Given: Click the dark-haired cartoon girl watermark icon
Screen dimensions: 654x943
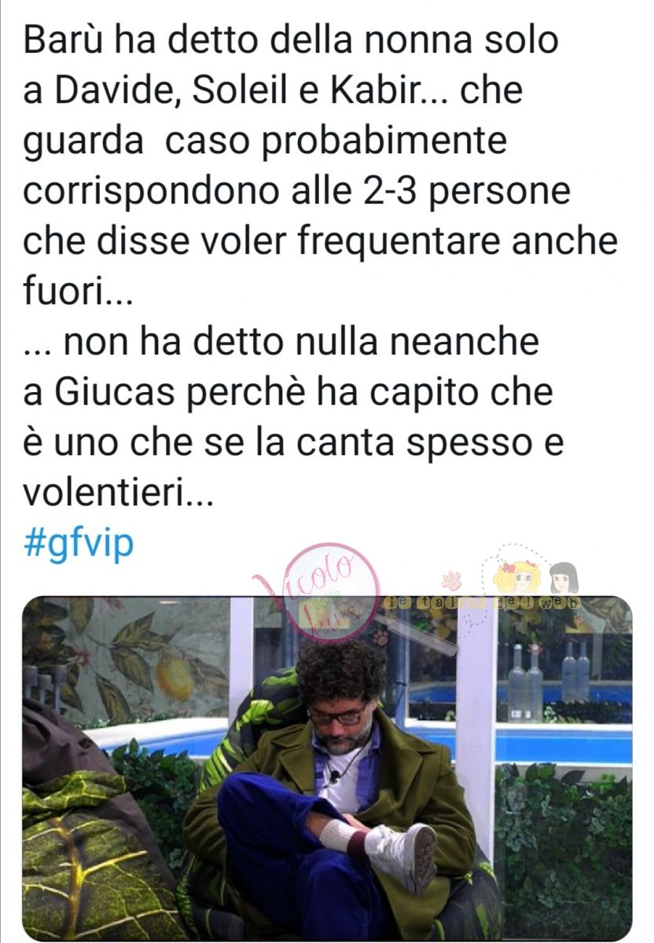Looking at the screenshot, I should point(564,578).
